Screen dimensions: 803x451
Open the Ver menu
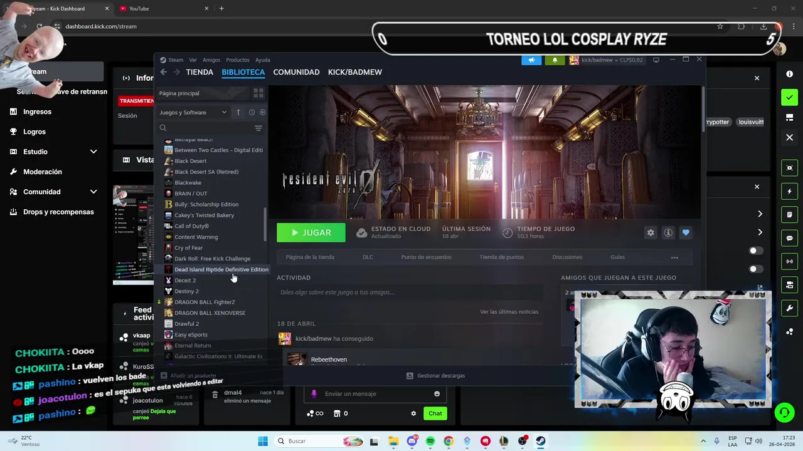(193, 60)
